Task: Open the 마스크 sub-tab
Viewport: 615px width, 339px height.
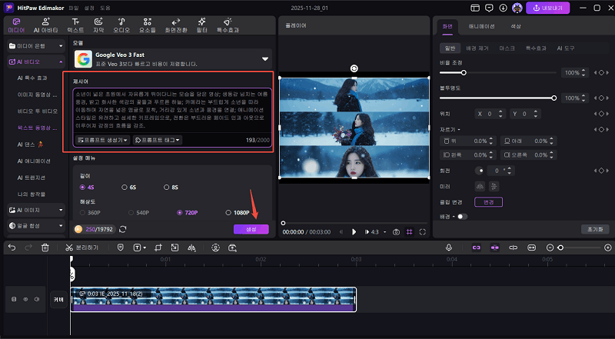Action: pos(507,48)
